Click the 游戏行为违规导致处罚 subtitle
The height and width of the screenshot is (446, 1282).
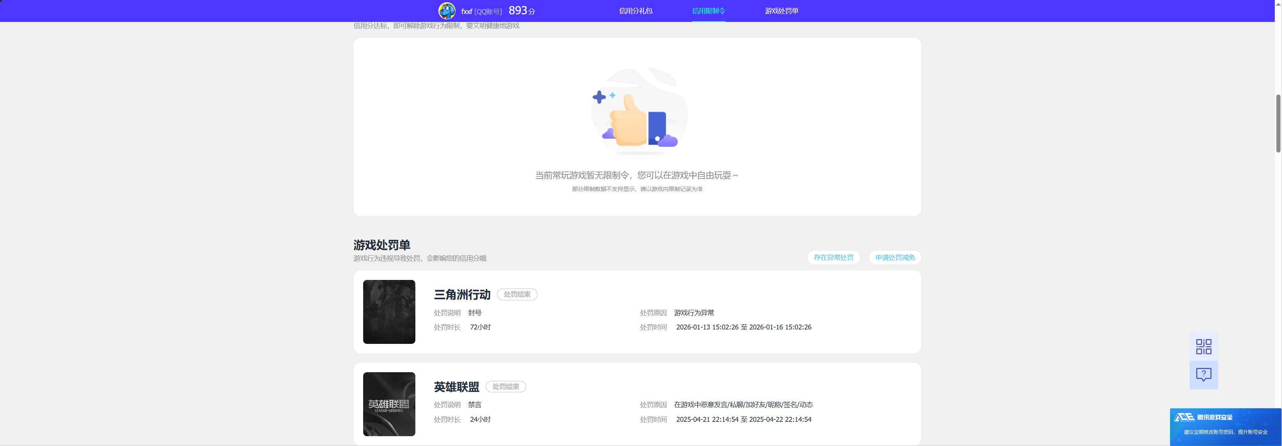tap(420, 258)
